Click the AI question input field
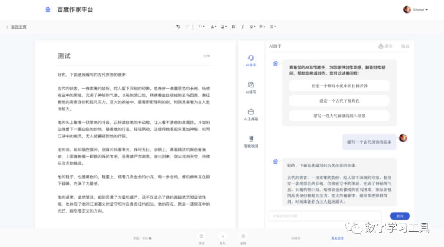Screen dimensions: 444x247 point(325,216)
